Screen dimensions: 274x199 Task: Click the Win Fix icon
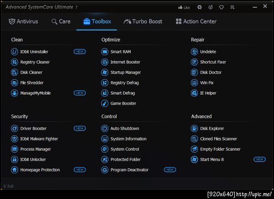[x=195, y=83]
